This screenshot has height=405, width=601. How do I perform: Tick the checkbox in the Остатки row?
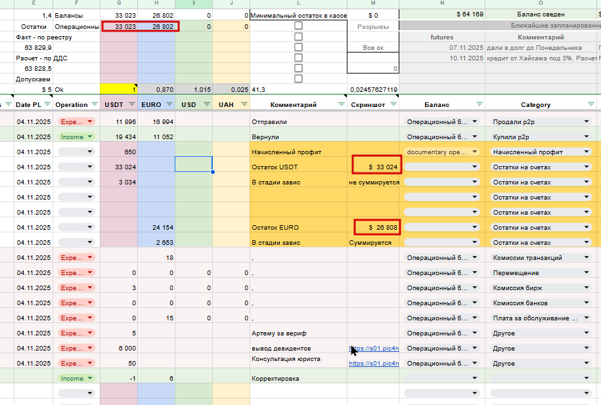point(298,26)
